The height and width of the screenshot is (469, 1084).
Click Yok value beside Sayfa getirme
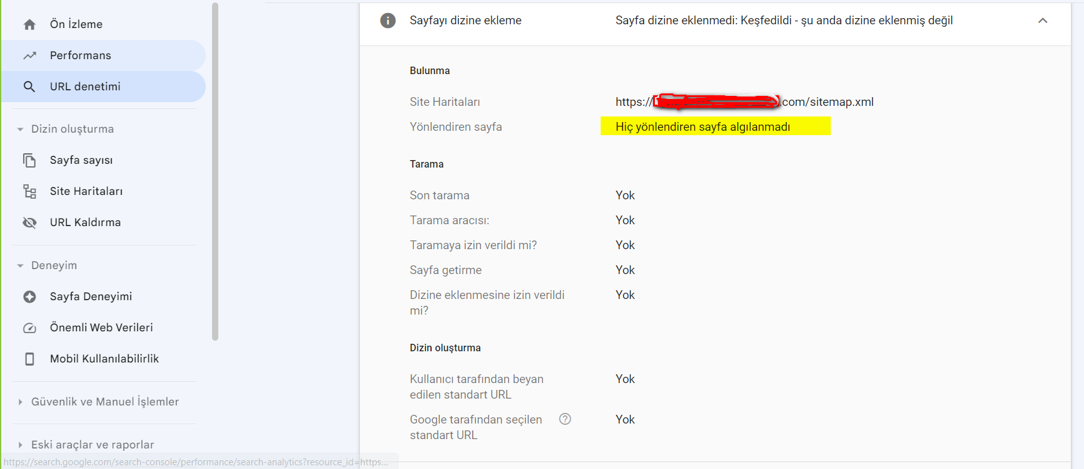pyautogui.click(x=625, y=270)
